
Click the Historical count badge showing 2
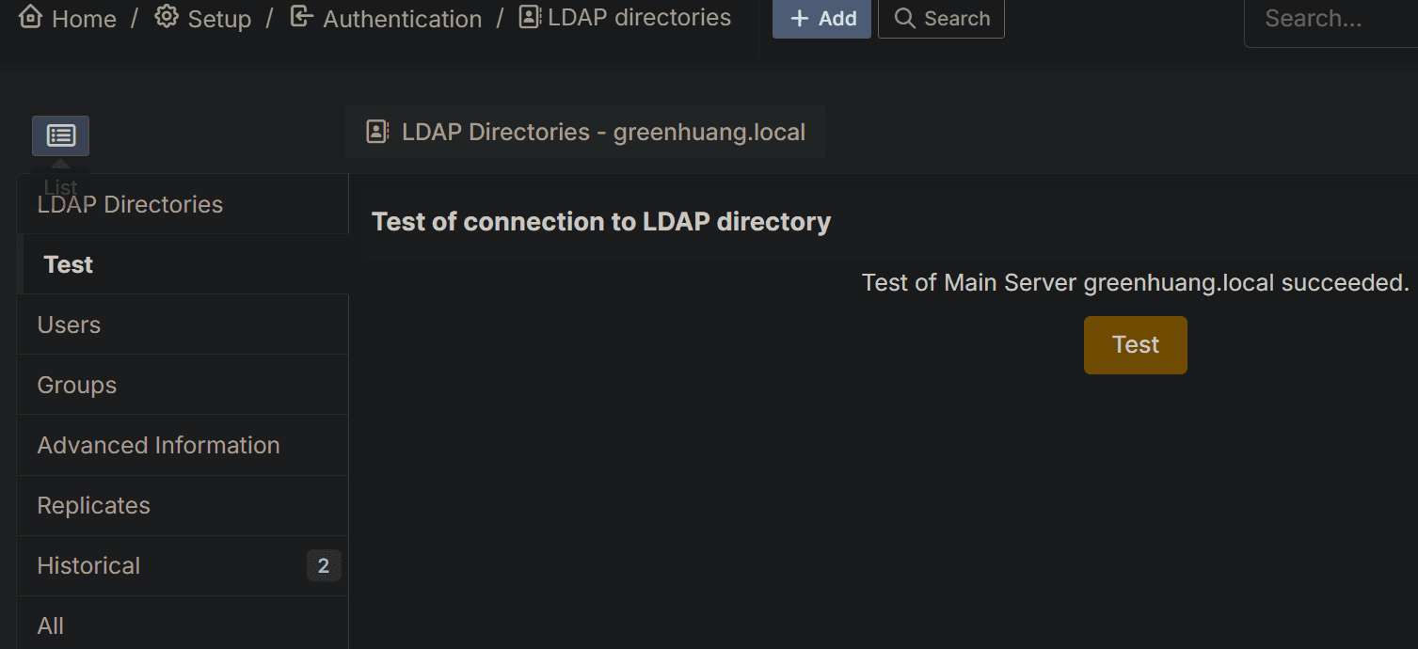(x=324, y=565)
